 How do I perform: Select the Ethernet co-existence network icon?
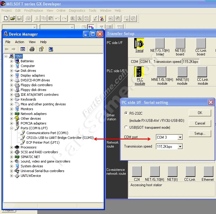click(x=209, y=171)
